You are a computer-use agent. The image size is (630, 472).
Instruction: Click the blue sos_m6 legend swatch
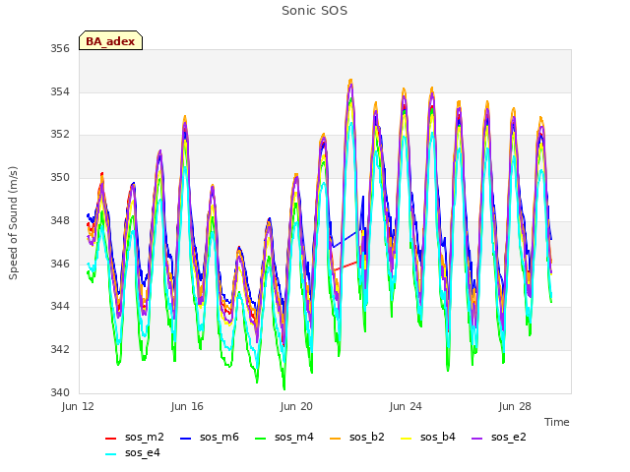186,439
